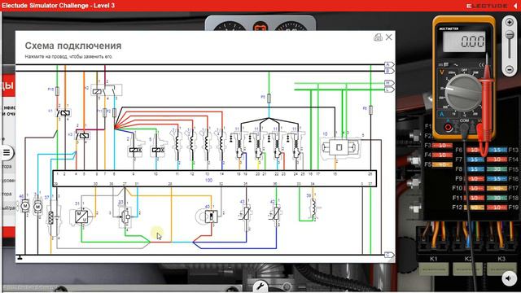This screenshot has width=521, height=293.
Task: Close the Схема подключения diagram window
Action: point(389,37)
